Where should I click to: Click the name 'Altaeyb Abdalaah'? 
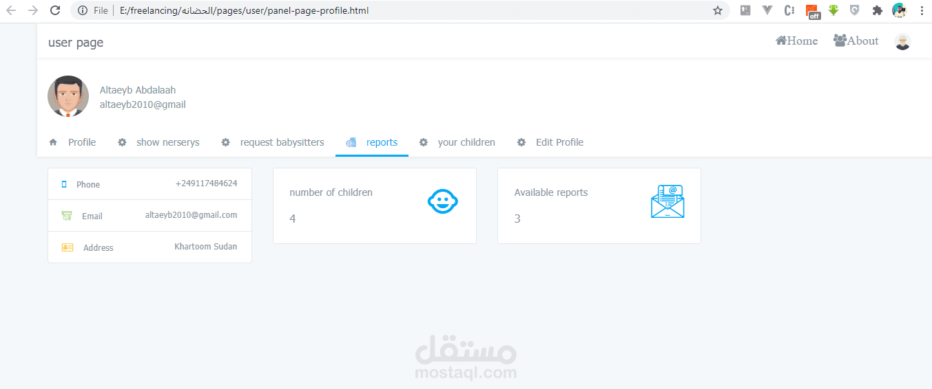[138, 90]
